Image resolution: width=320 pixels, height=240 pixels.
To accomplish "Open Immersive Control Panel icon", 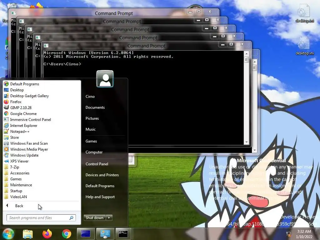I will pyautogui.click(x=6, y=120).
